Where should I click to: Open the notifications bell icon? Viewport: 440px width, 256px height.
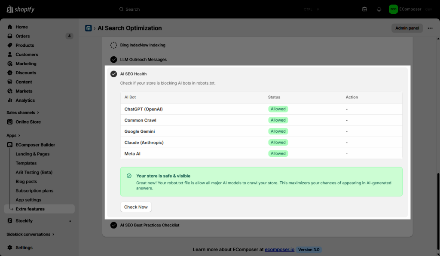(379, 9)
